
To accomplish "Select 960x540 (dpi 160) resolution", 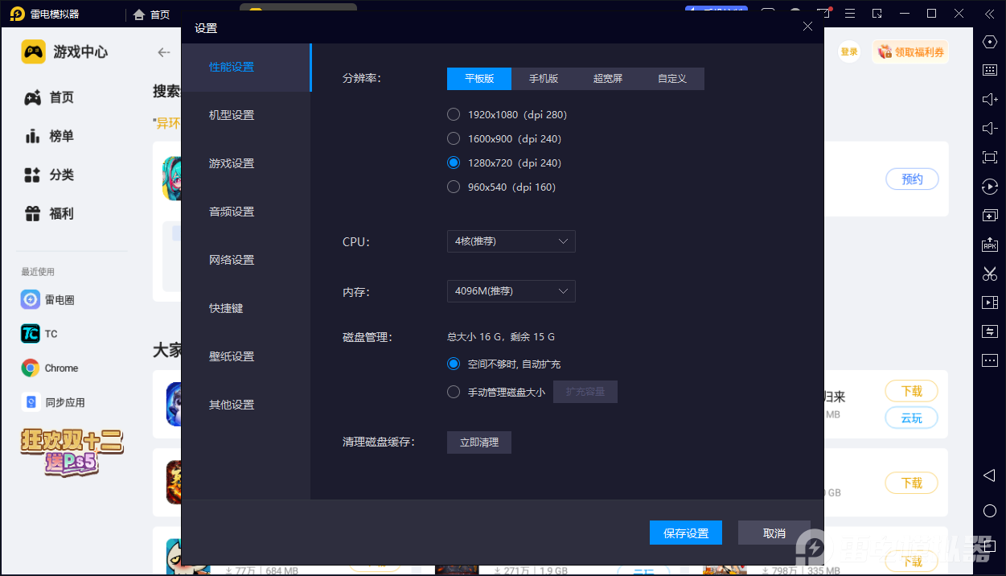I will (501, 187).
